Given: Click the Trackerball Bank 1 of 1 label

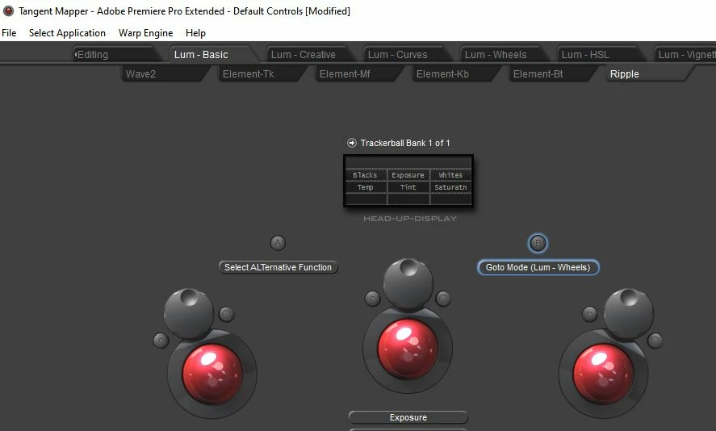Looking at the screenshot, I should [405, 143].
